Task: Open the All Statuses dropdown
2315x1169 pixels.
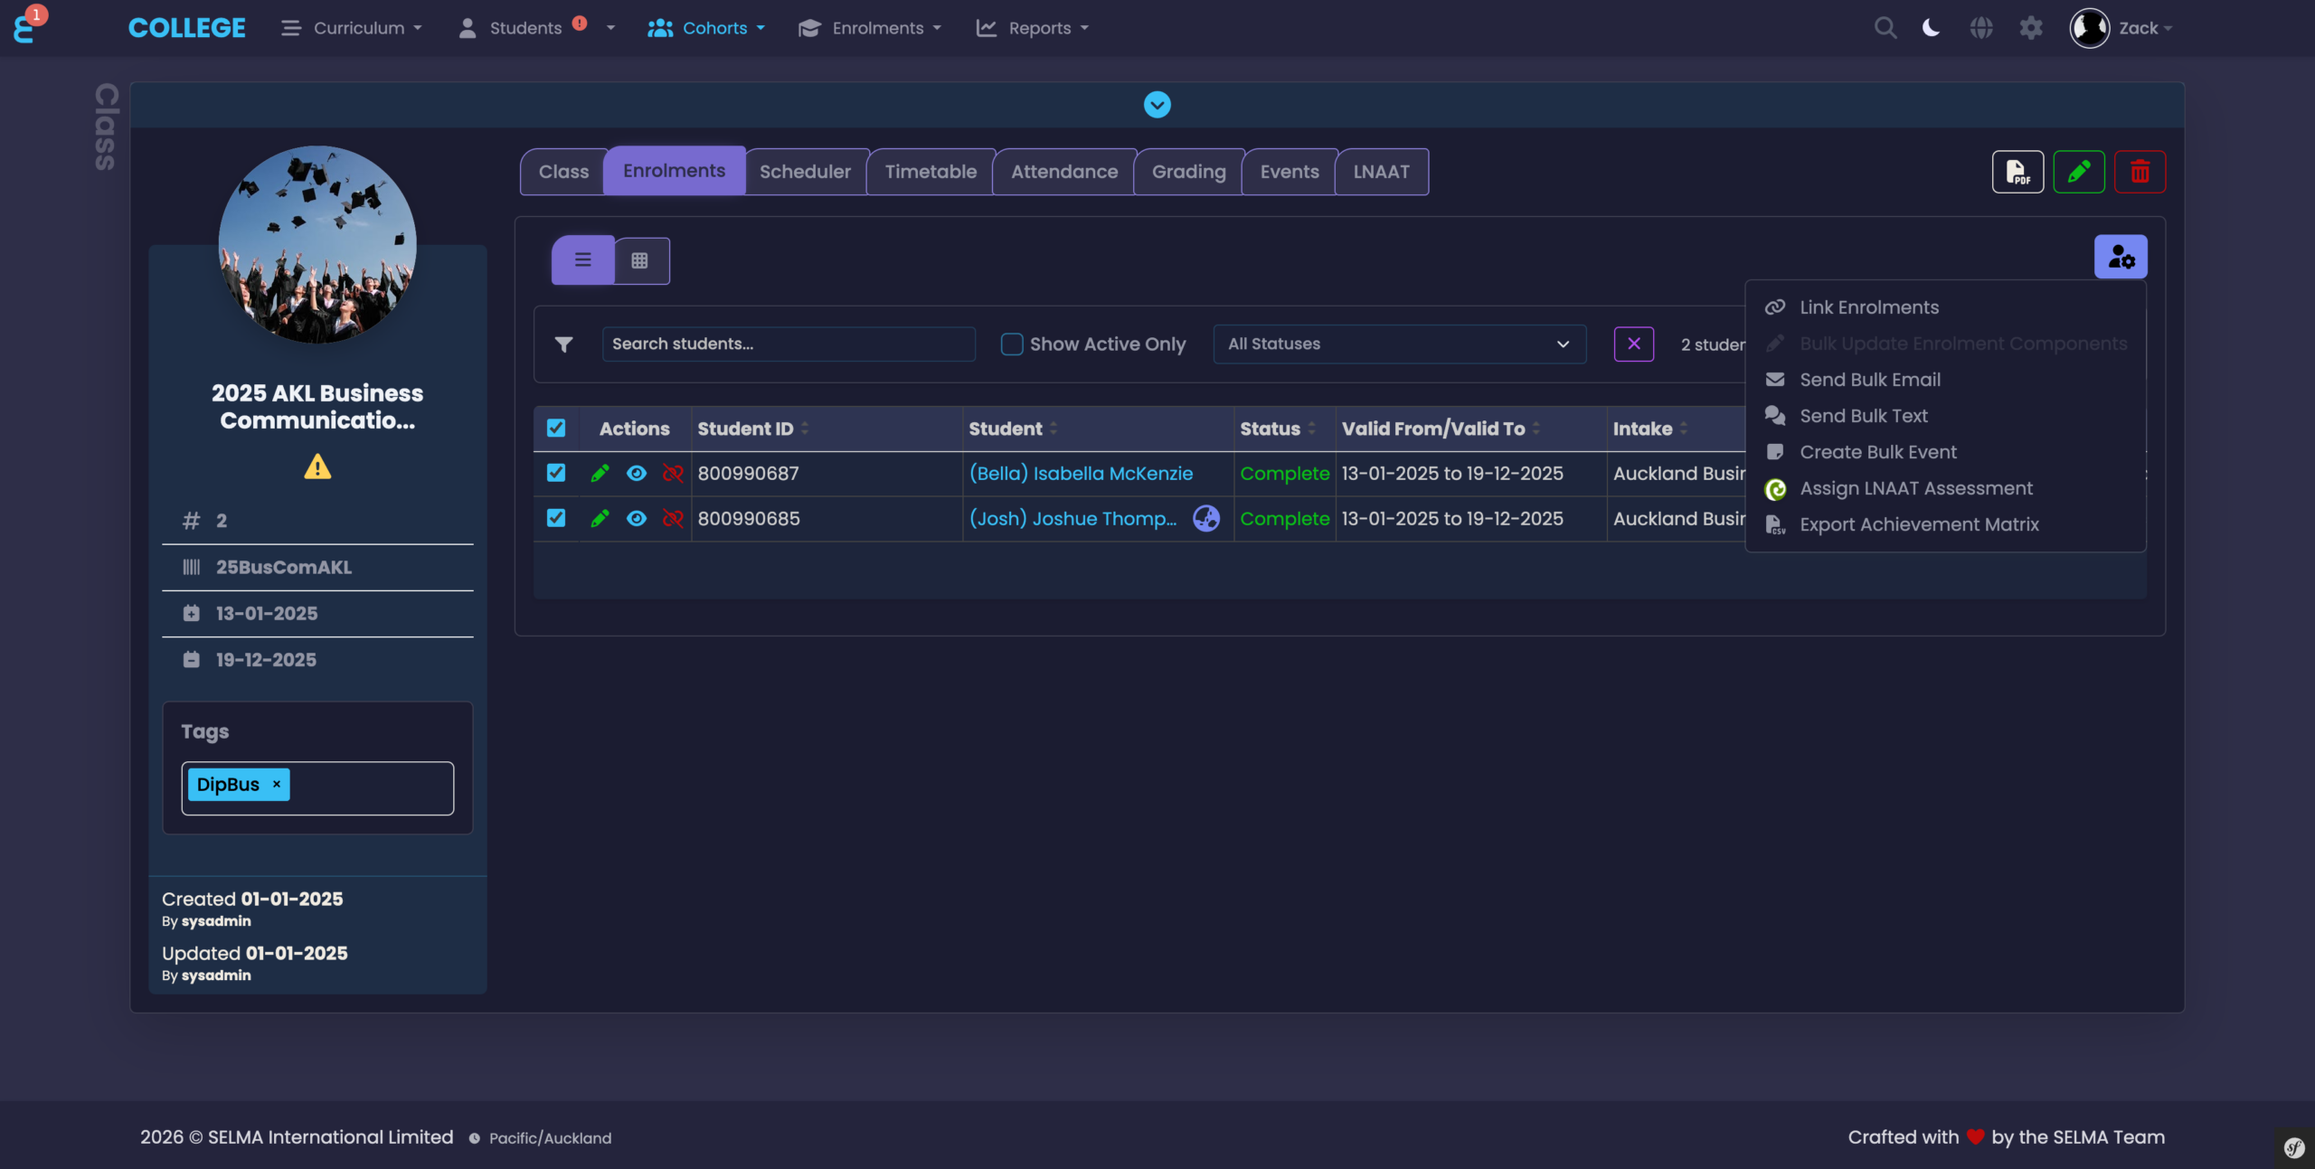Action: point(1399,344)
